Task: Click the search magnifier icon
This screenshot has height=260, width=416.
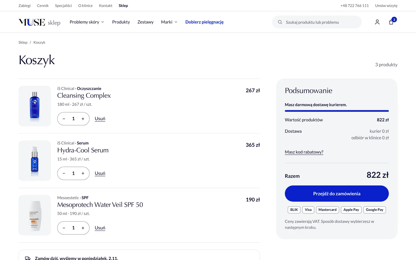Action: pos(280,22)
